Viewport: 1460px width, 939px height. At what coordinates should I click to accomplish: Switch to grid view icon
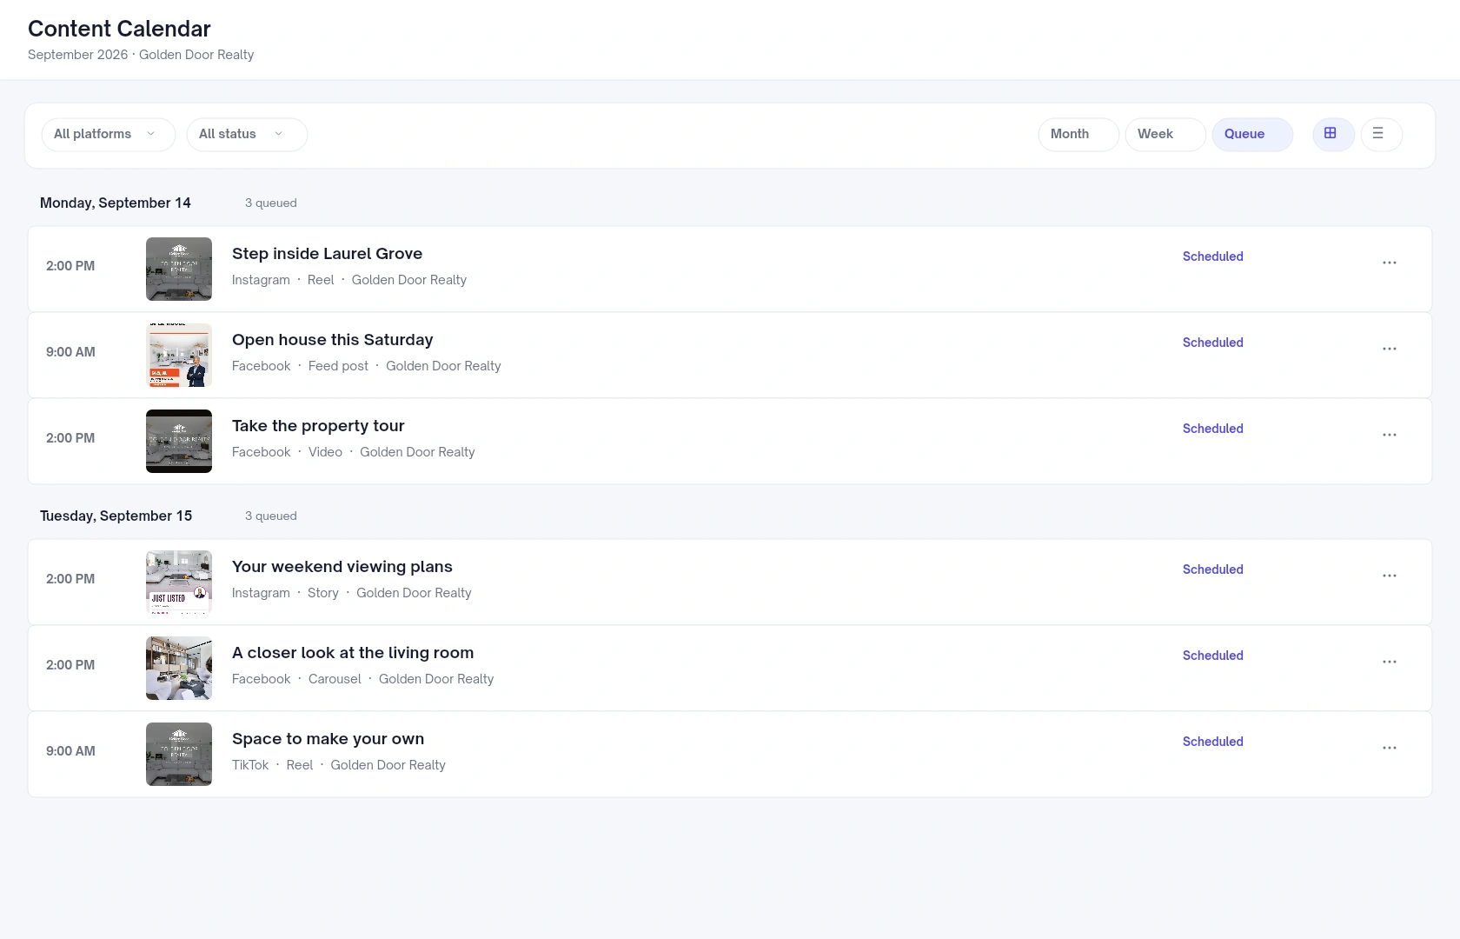[x=1333, y=134]
